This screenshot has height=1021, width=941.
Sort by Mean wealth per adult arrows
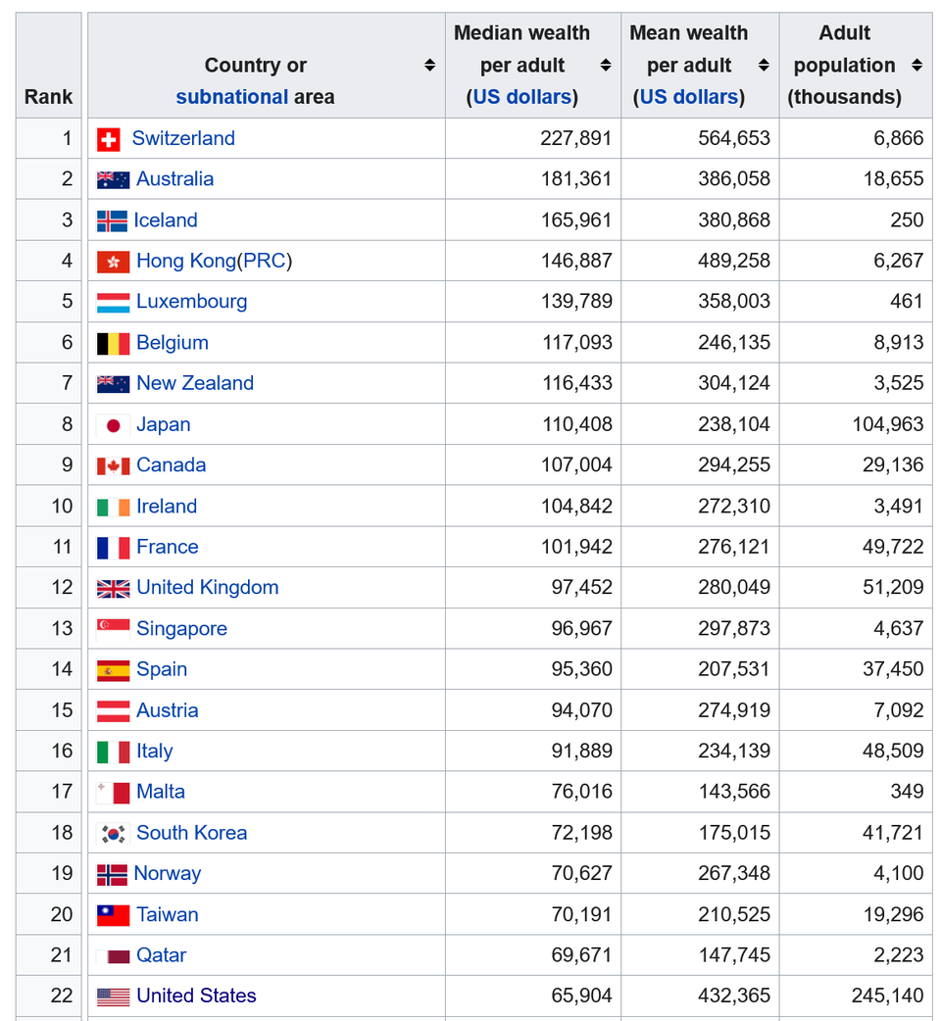[x=764, y=65]
